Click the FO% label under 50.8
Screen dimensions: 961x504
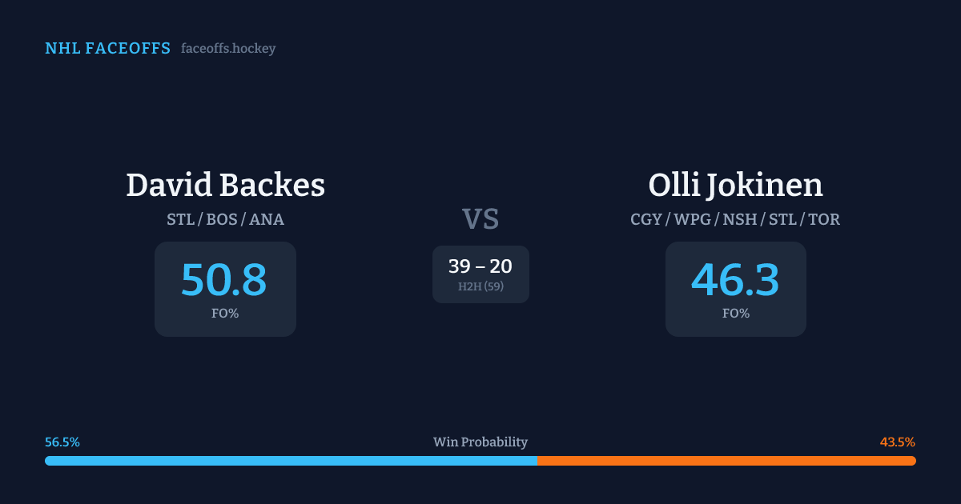tap(225, 314)
